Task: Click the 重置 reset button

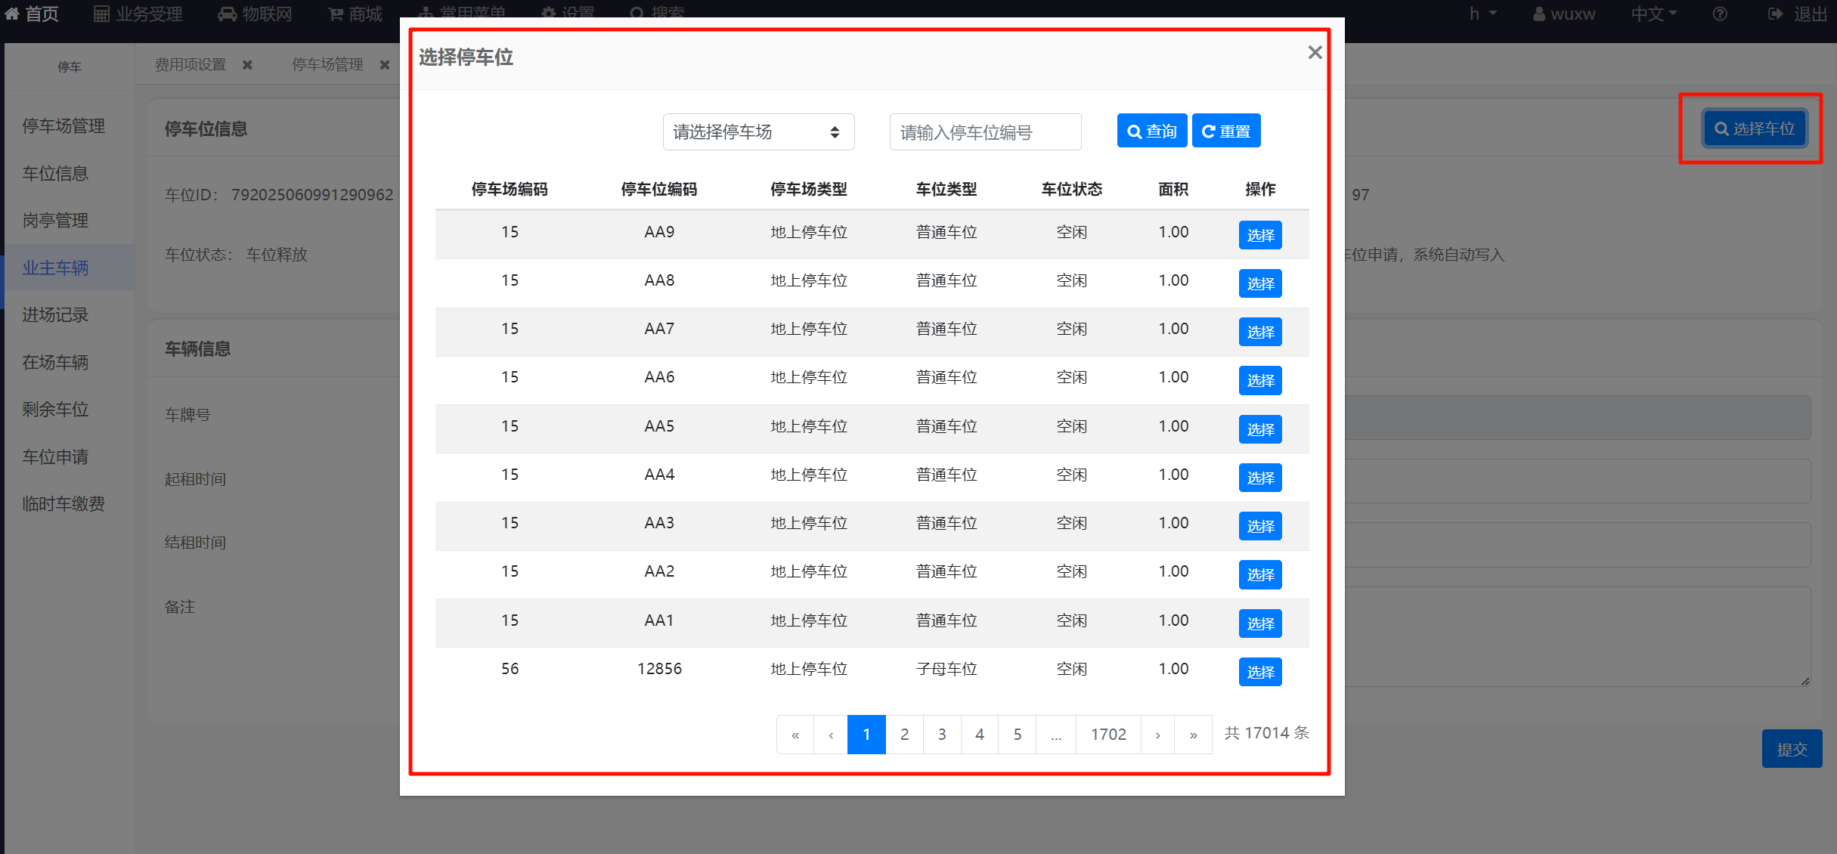Action: coord(1225,131)
